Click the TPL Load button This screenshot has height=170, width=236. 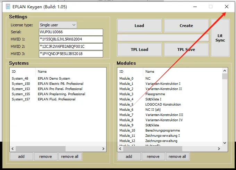tap(140, 50)
